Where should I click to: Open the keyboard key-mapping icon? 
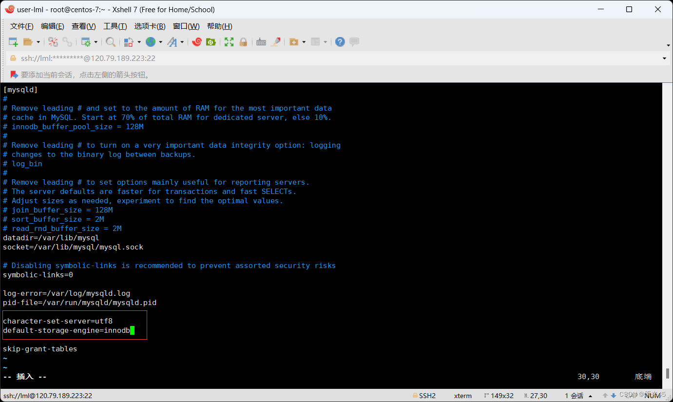point(261,42)
